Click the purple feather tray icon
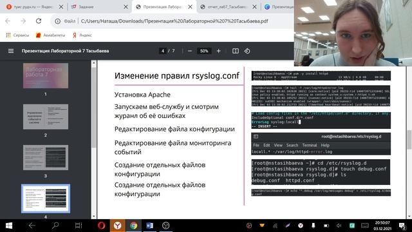This screenshot has width=412, height=232. click(x=288, y=226)
